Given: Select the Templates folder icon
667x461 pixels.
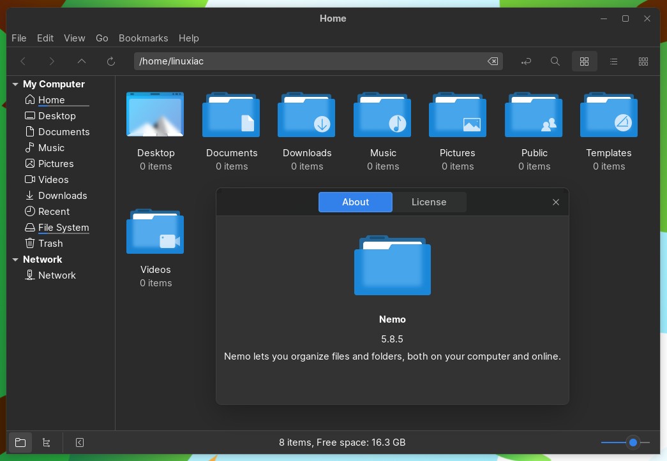Looking at the screenshot, I should (609, 115).
